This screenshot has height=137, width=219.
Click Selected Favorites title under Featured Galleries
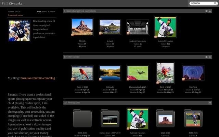[x=165, y=41]
